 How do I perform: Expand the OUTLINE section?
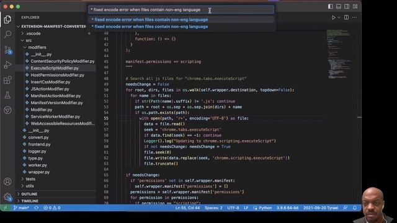pos(29,194)
